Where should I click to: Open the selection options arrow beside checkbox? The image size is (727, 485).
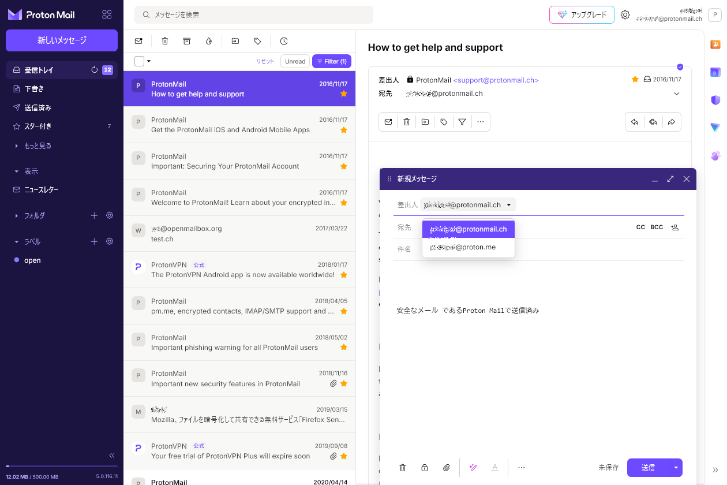tap(149, 61)
